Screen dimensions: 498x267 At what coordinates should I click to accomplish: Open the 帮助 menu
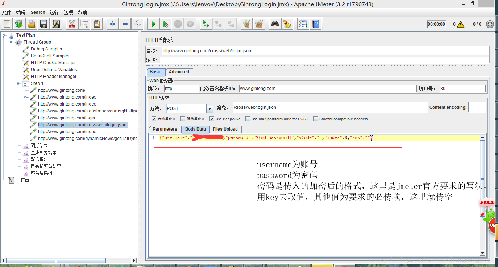click(82, 12)
